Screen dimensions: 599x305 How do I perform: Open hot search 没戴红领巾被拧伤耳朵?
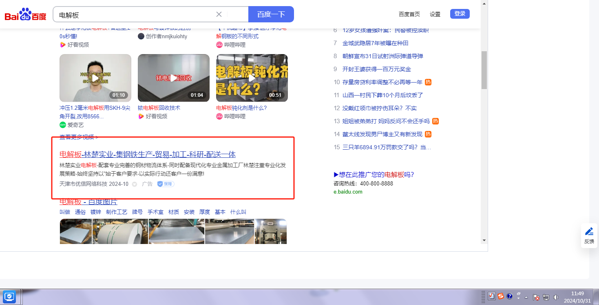pos(380,108)
